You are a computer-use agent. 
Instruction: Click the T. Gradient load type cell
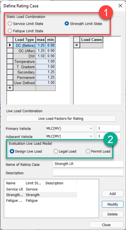(x=24, y=67)
